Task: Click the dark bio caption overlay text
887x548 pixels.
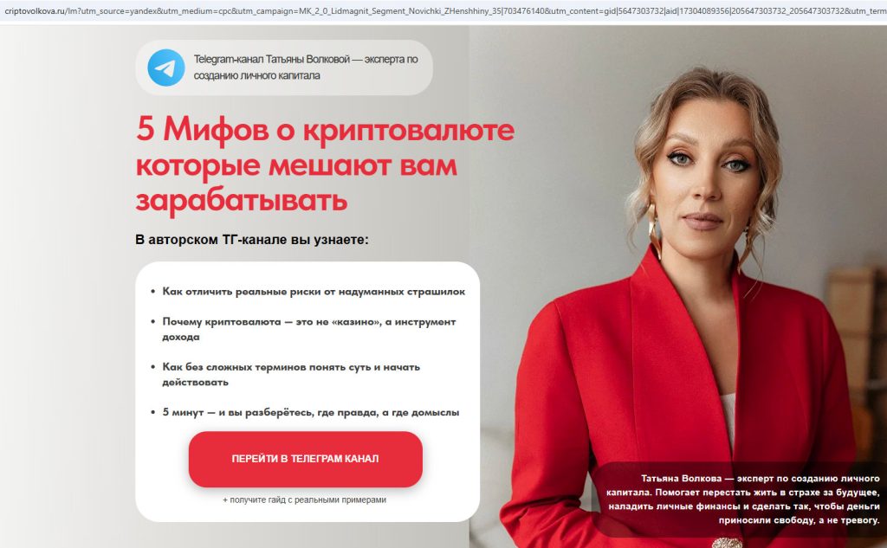Action: point(742,500)
